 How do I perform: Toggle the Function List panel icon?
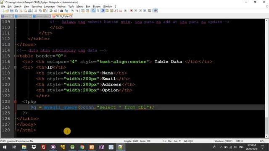point(116,10)
